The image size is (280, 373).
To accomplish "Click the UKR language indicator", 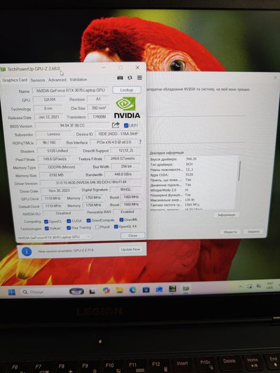I will tap(269, 286).
